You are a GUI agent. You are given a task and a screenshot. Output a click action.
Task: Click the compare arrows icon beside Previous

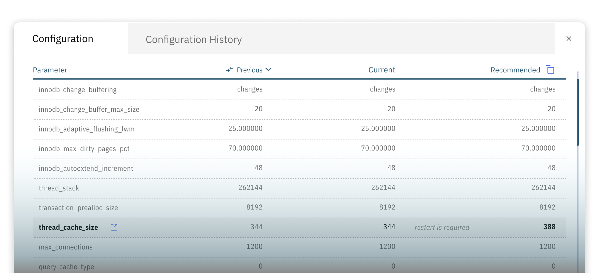click(x=229, y=69)
